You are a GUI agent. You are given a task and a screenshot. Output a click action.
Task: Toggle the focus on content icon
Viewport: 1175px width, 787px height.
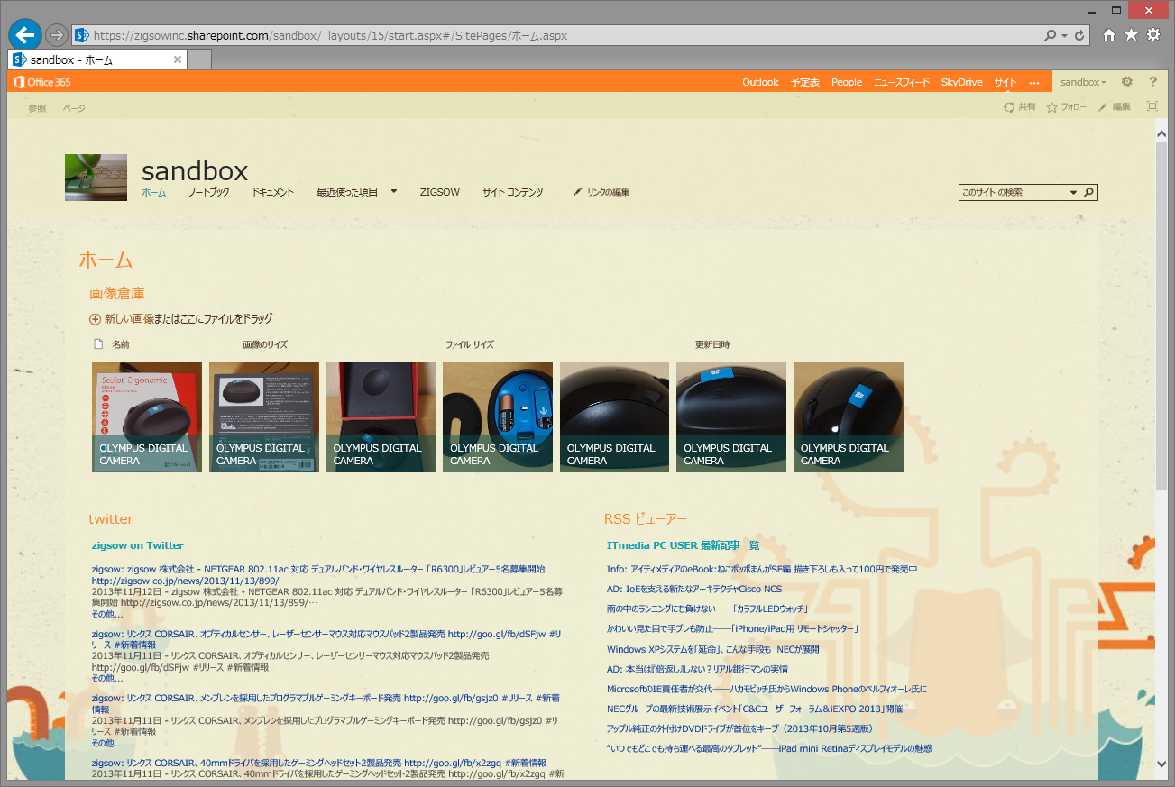[x=1152, y=106]
